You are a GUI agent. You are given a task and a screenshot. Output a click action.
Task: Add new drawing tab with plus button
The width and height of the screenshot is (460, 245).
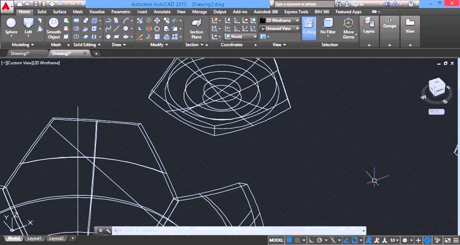click(96, 54)
